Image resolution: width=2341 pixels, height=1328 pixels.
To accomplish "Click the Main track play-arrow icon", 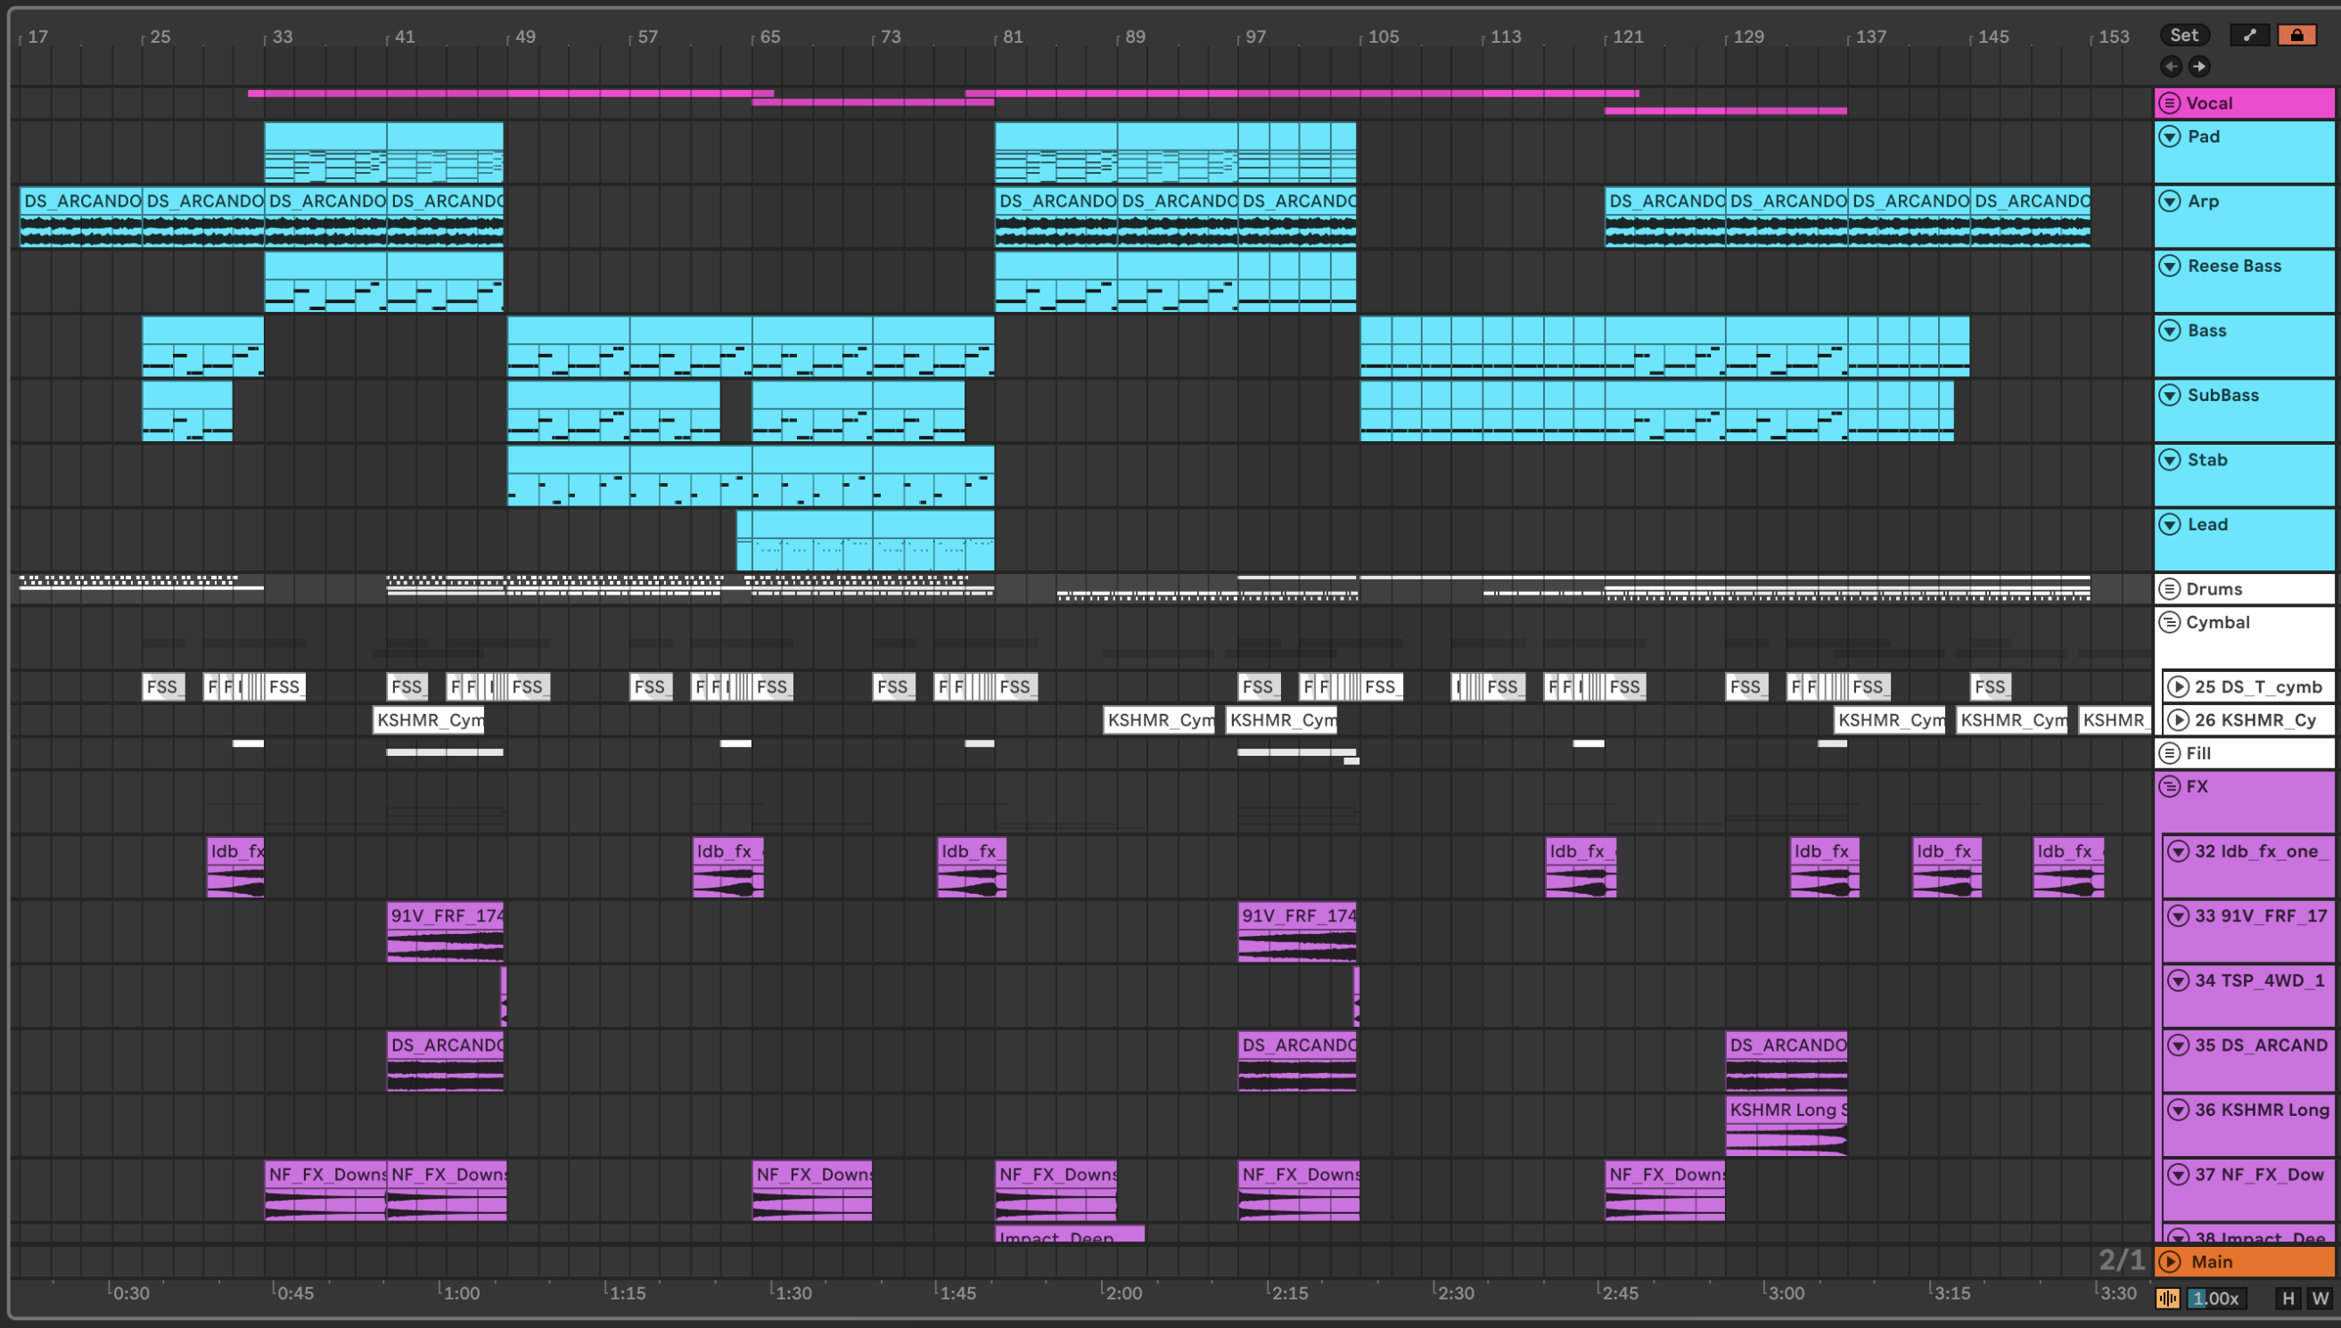I will click(2171, 1261).
